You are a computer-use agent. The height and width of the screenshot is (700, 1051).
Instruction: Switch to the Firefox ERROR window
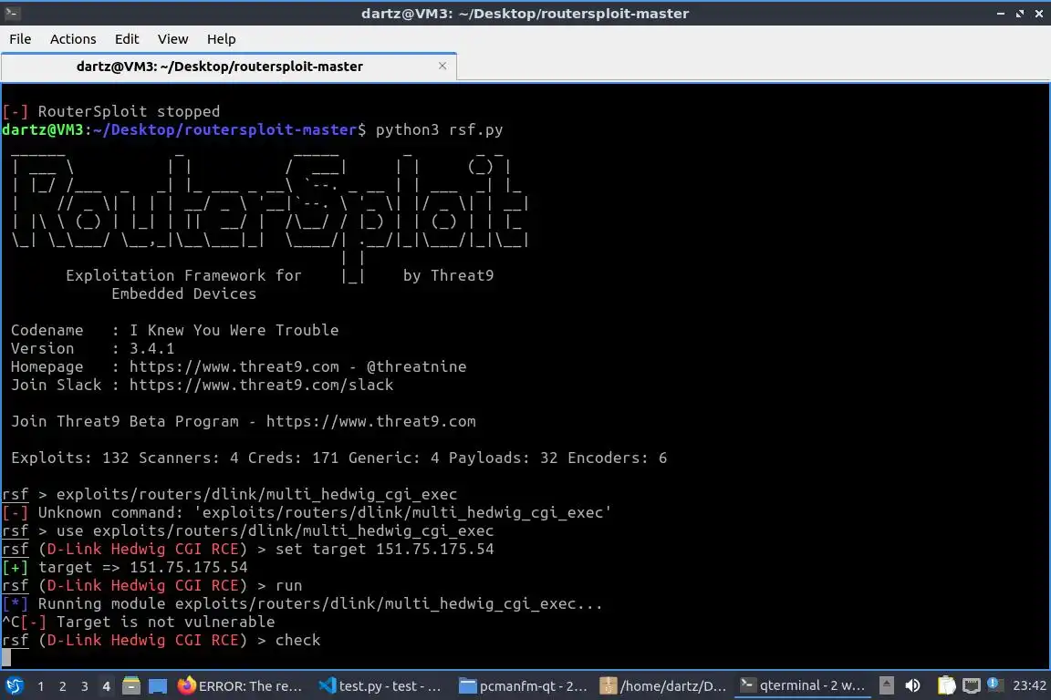point(241,685)
